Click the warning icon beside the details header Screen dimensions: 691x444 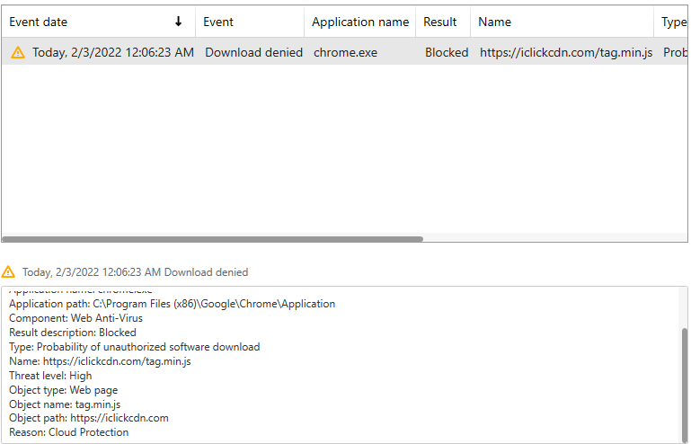(9, 271)
